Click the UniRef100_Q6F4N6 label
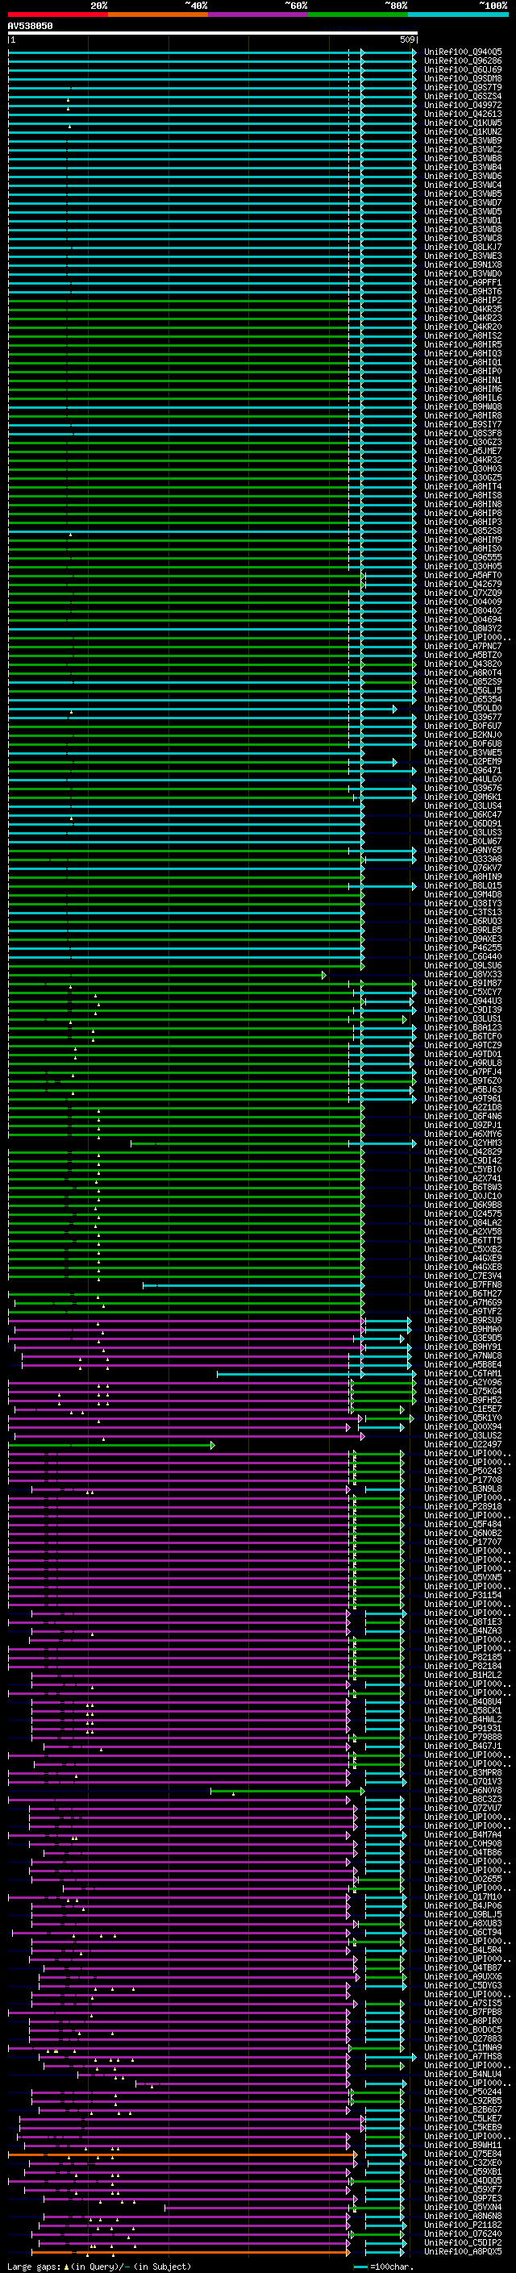This screenshot has width=516, height=2273. pos(463,1116)
